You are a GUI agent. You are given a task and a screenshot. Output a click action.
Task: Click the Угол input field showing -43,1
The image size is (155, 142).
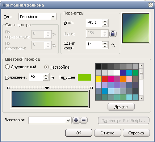(94, 23)
